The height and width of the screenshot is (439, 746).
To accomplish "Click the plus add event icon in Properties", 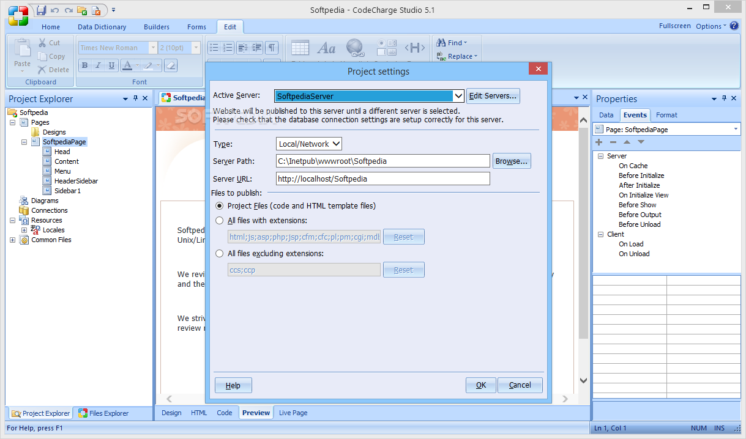I will (x=599, y=142).
